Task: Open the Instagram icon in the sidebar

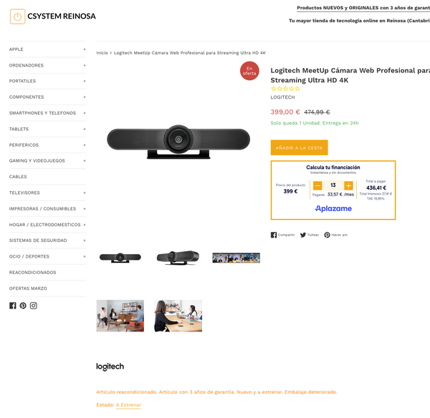Action: point(34,306)
